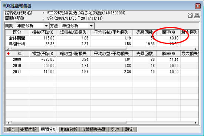
Task: Sort lower table by 勝率(%) header
Action: 168,54
